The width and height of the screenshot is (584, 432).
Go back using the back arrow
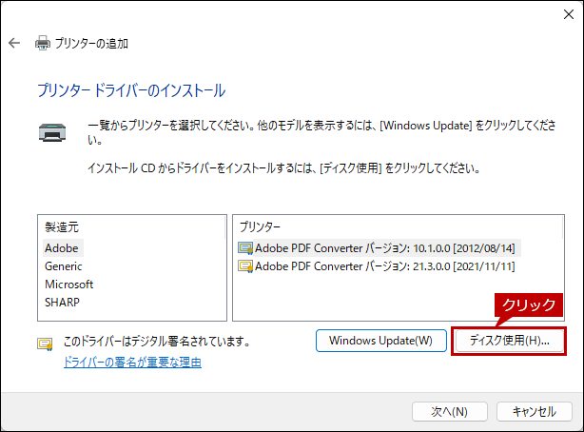point(14,43)
